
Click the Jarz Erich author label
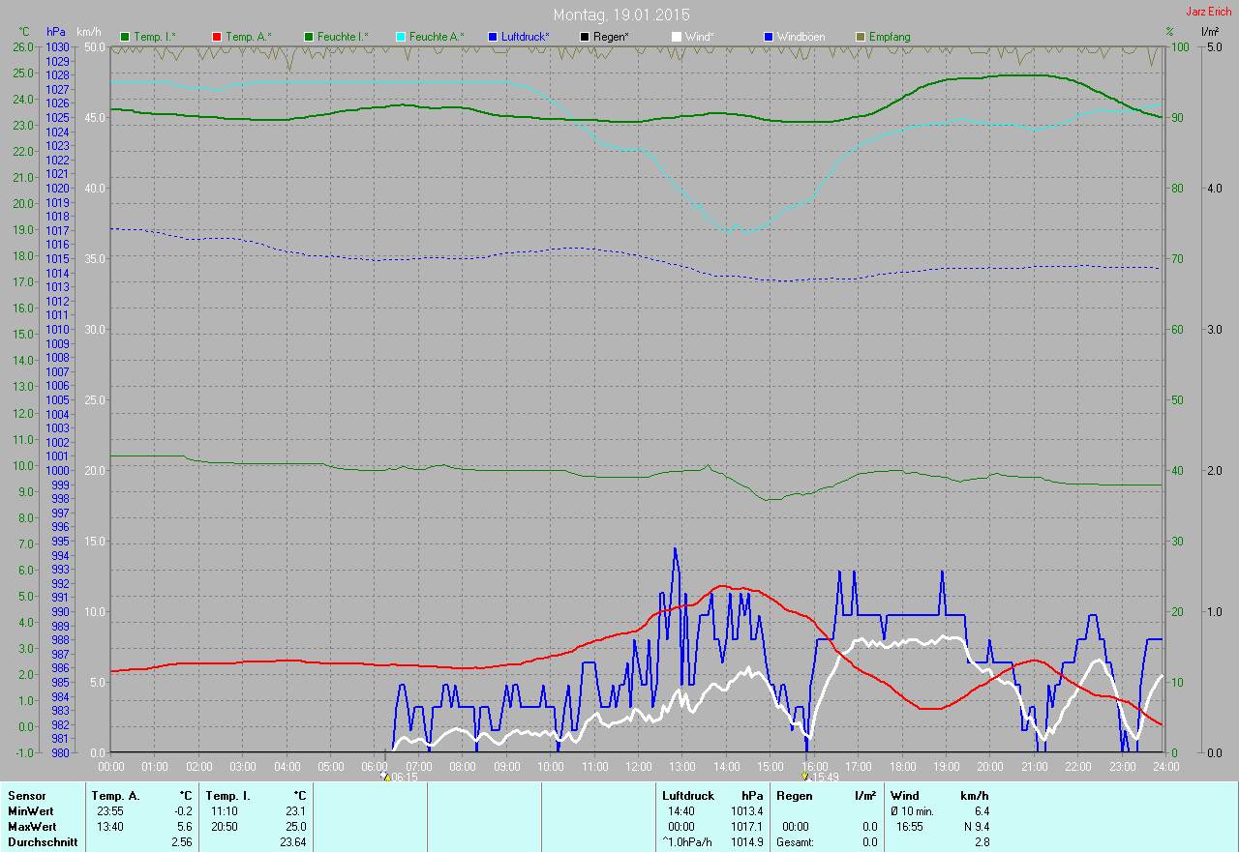point(1209,12)
